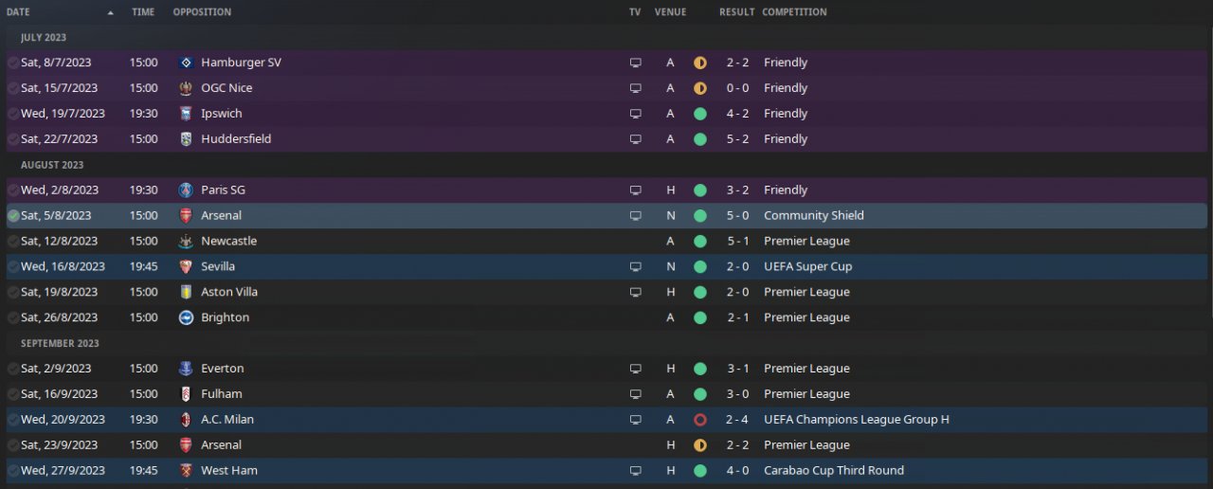Open the Huddersfield club name link

[236, 139]
